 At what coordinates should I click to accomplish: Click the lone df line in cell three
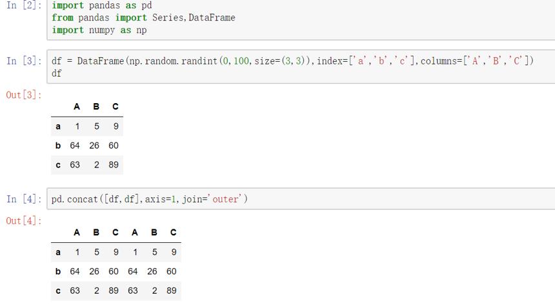tap(57, 73)
